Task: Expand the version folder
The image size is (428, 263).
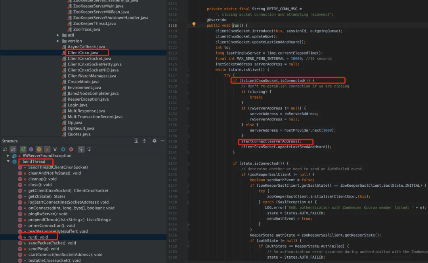Action: coord(57,41)
